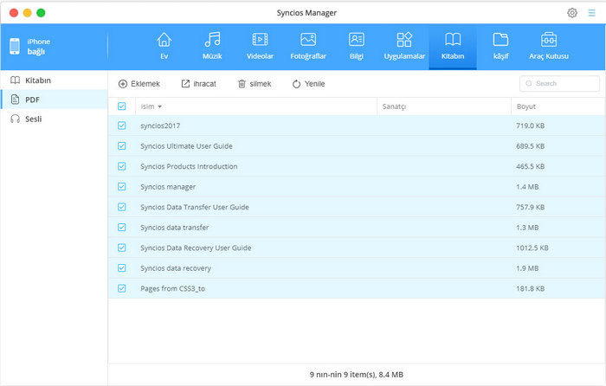Uncheck the syncios2017 row checkbox

point(122,125)
